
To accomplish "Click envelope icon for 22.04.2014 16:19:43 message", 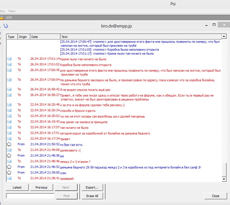I will pos(9,122).
